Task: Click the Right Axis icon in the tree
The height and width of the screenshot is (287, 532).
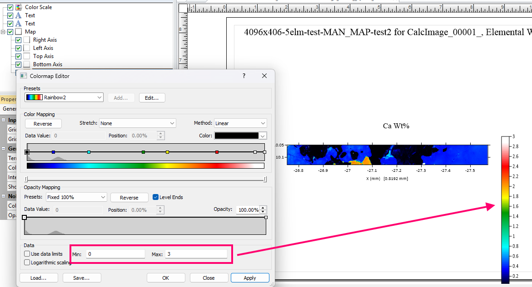Action: (x=27, y=40)
